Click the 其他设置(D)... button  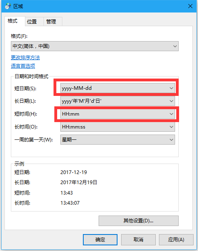point(138,221)
